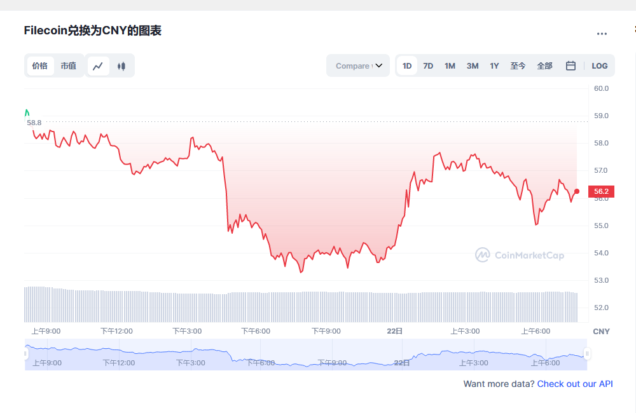Viewport: 636px width, 413px height.
Task: Switch to candlestick chart icon
Action: [121, 65]
